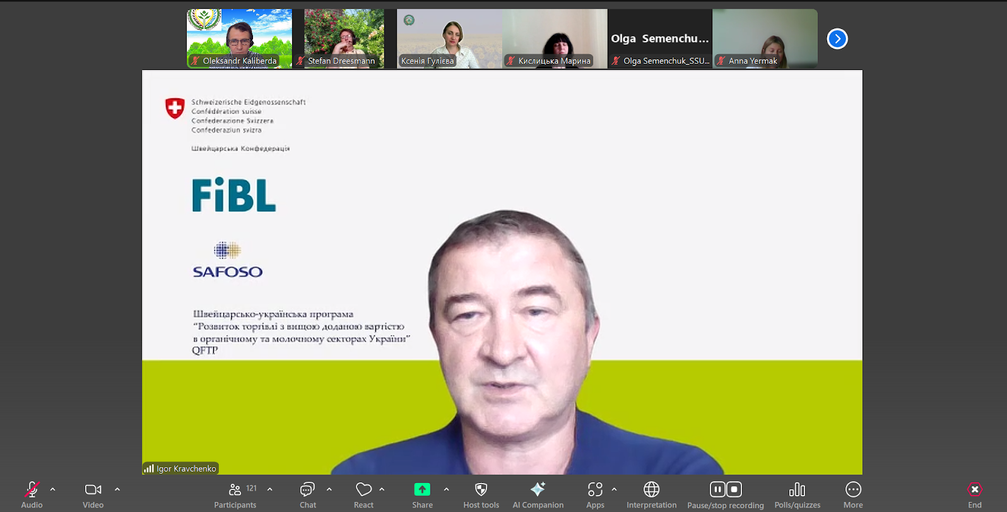Expand share options arrow next to Share
This screenshot has height=512, width=1007.
(447, 489)
